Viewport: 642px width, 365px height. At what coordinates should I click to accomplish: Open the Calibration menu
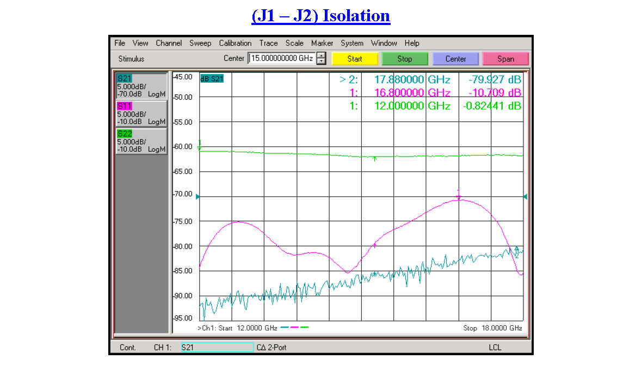[x=235, y=43]
